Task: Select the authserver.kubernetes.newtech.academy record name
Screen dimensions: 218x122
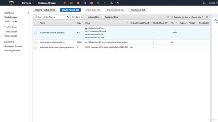Action: coord(57,47)
